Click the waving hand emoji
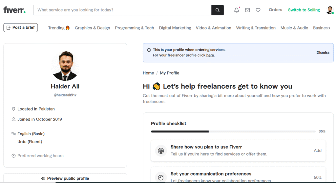 (x=157, y=86)
